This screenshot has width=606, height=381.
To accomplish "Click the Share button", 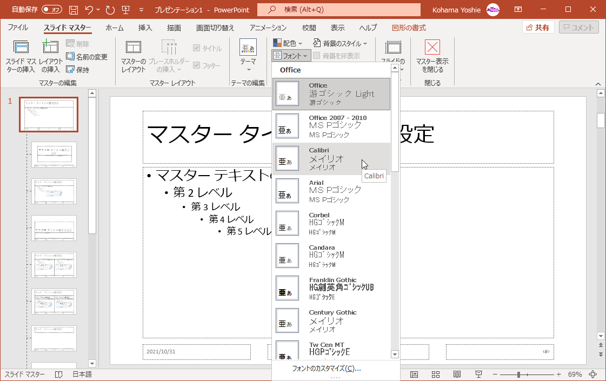I will point(538,28).
